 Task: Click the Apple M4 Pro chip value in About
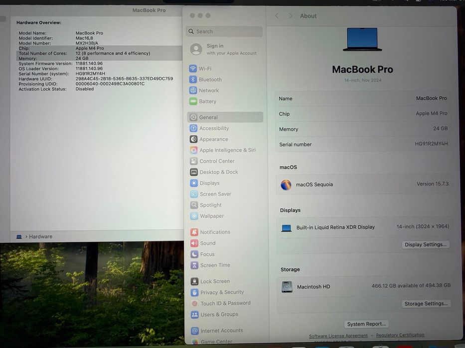click(x=432, y=113)
